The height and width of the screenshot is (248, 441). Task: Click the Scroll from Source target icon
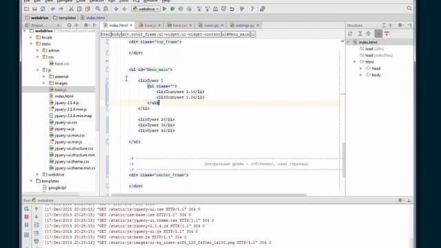coord(69,25)
